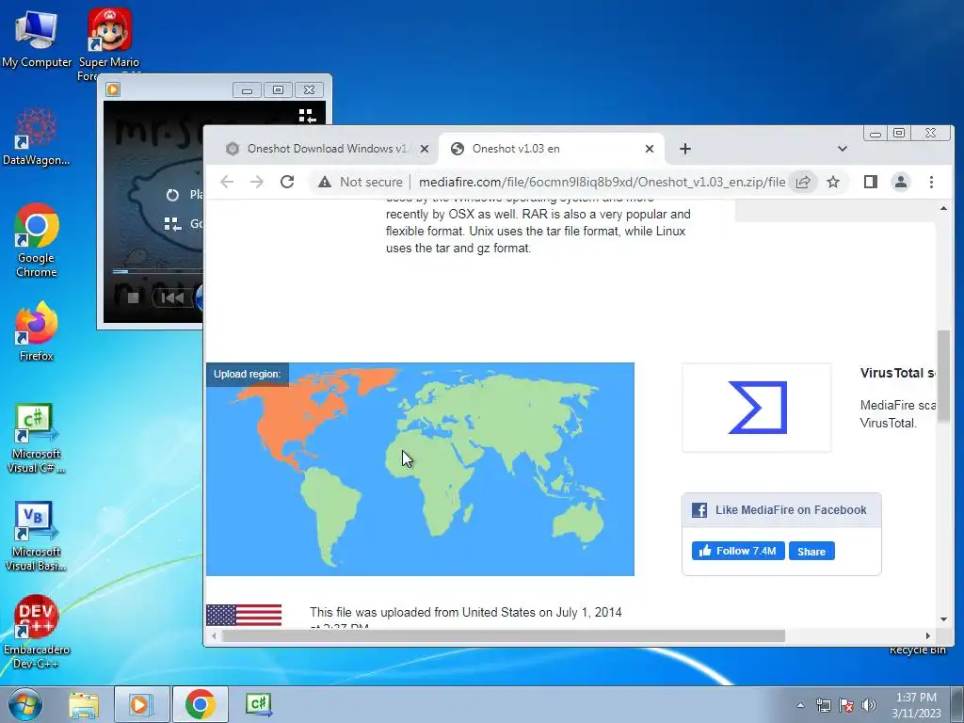Launch Google Chrome from the desktop

[x=37, y=240]
